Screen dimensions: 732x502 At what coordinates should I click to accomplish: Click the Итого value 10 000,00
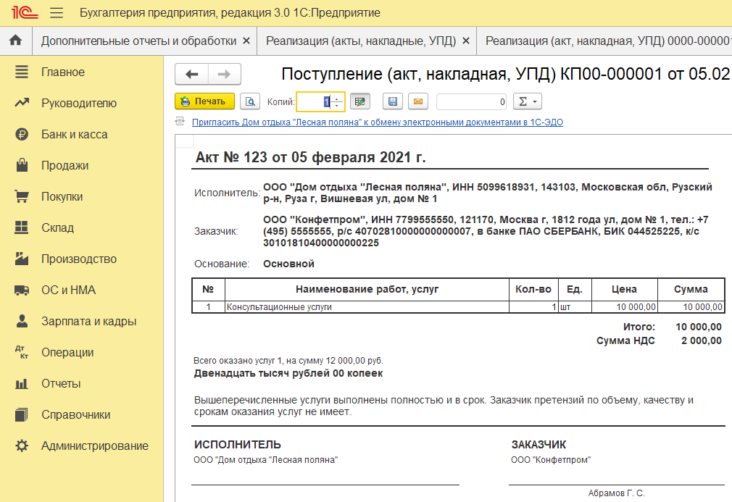click(699, 327)
